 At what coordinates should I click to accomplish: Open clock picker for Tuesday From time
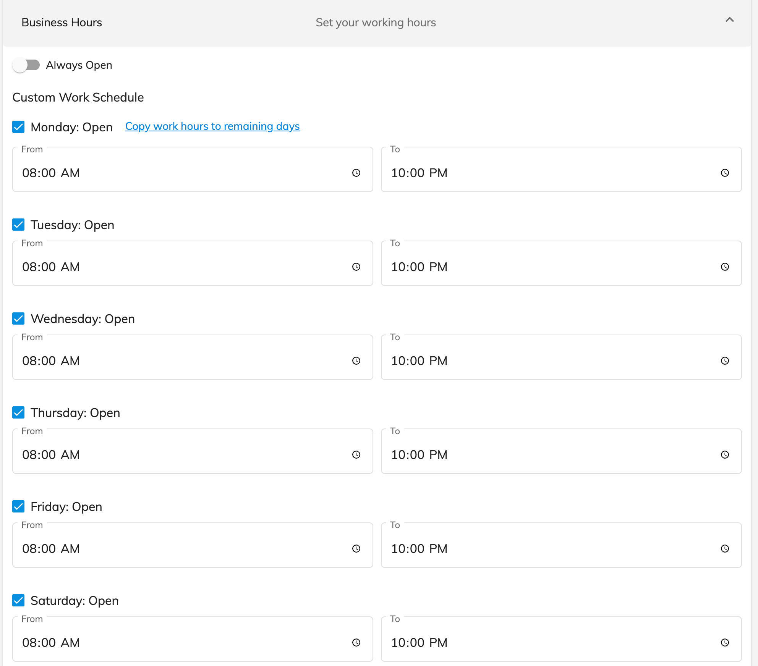click(x=356, y=267)
